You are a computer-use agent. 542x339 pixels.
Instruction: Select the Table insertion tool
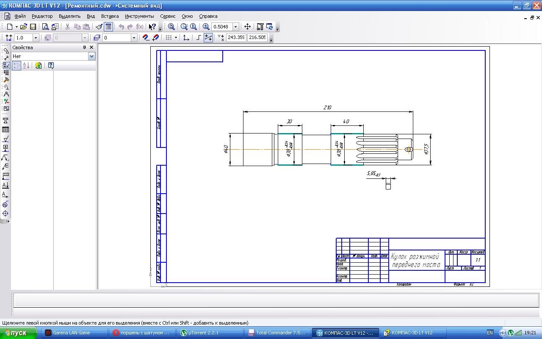(6, 130)
